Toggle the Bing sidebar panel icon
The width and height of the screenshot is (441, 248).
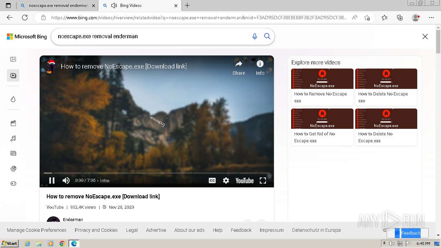pyautogui.click(x=13, y=59)
